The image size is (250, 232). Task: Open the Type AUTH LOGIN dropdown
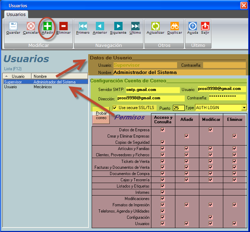pos(244,108)
